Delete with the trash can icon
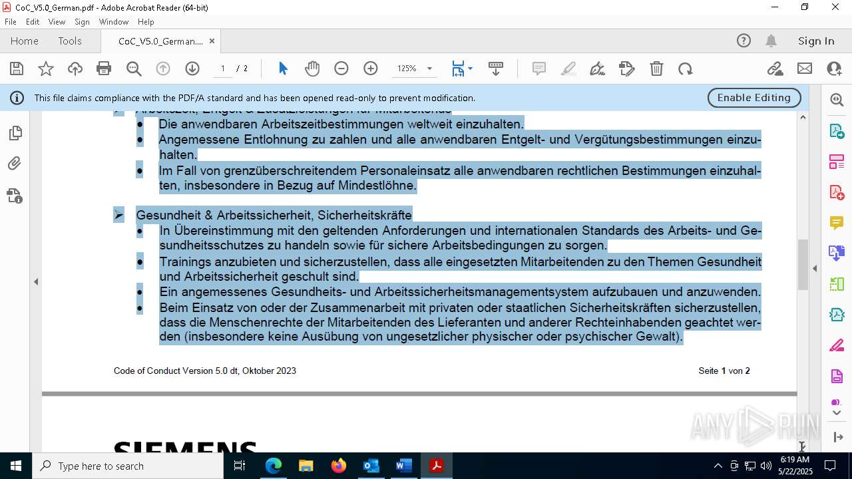The image size is (852, 479). (x=656, y=69)
